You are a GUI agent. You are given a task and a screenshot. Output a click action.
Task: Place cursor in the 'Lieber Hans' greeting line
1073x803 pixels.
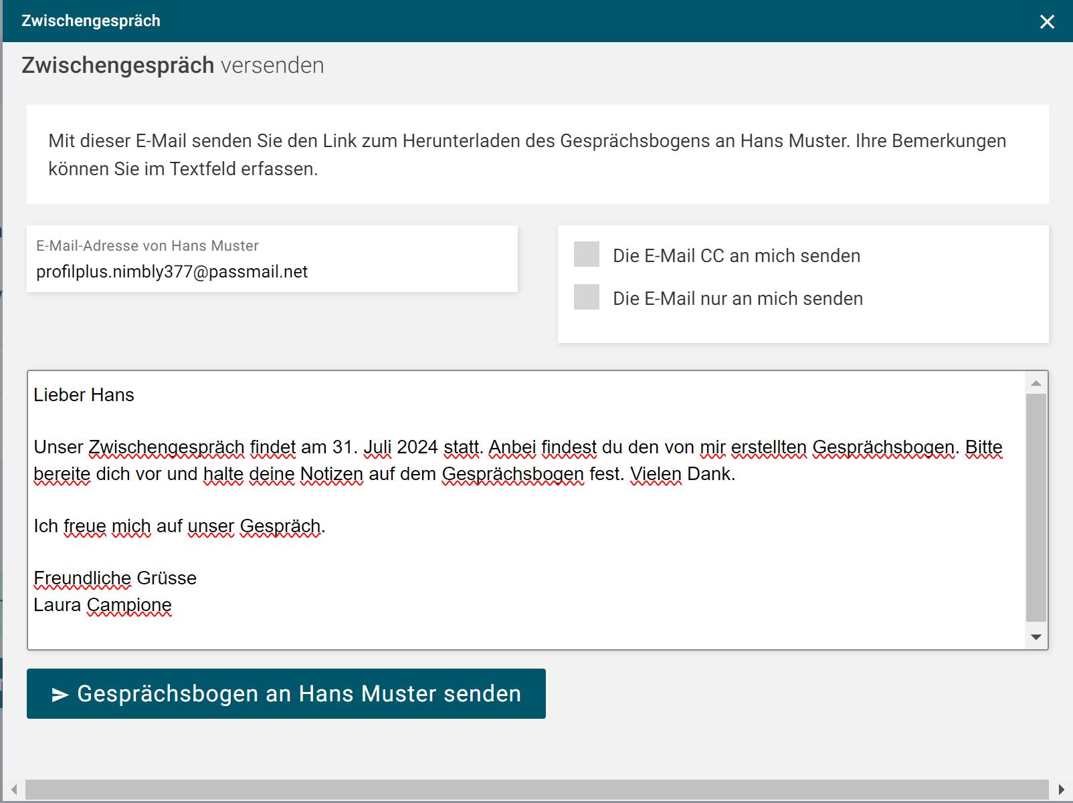click(x=84, y=395)
